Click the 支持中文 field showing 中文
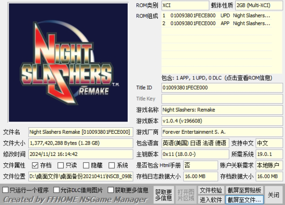Image resolution: width=285 pixels, height=205 pixels. 269,143
